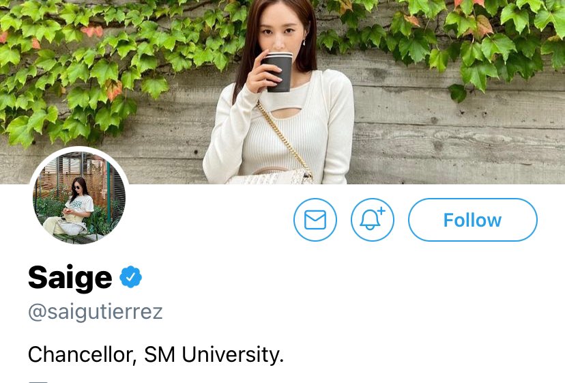Open direct message via envelope icon
The height and width of the screenshot is (383, 565).
[315, 220]
